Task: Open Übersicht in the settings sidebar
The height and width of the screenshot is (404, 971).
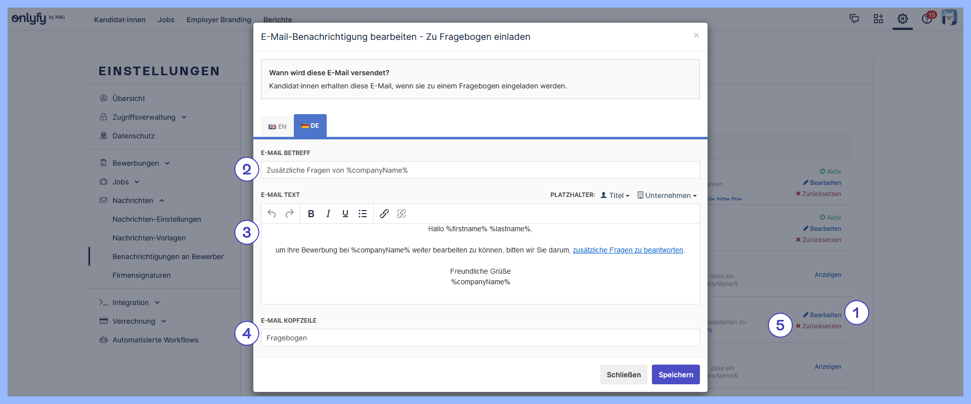Action: [128, 98]
